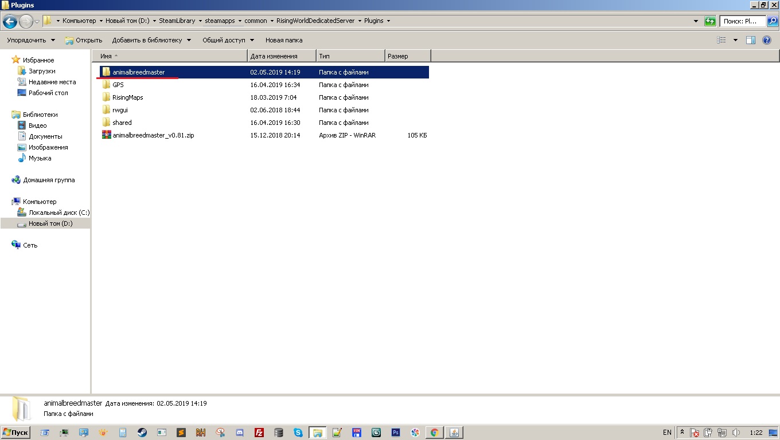Expand the Упорядочить menu
Image resolution: width=780 pixels, height=440 pixels.
point(31,40)
